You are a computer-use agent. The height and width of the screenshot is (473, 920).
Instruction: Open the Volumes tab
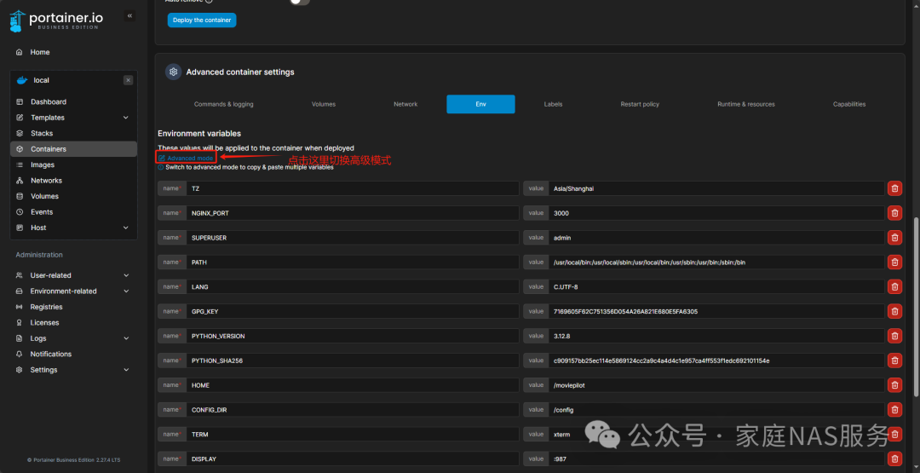tap(324, 105)
